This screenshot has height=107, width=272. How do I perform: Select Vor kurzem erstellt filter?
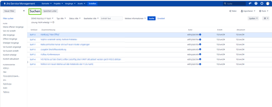11,51
